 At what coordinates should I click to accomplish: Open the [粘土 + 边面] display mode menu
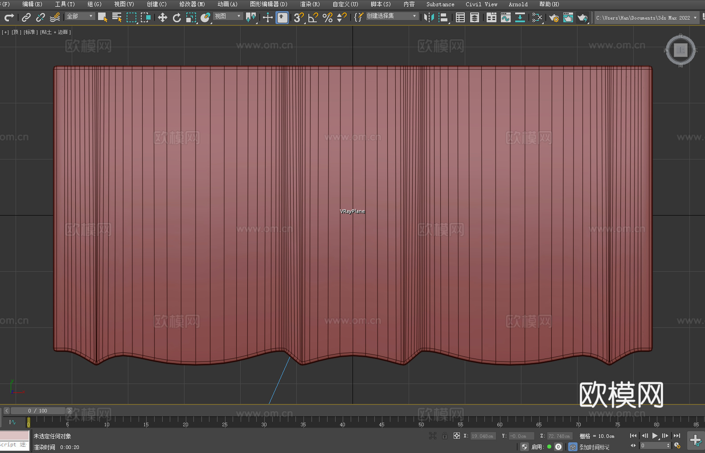coord(55,32)
